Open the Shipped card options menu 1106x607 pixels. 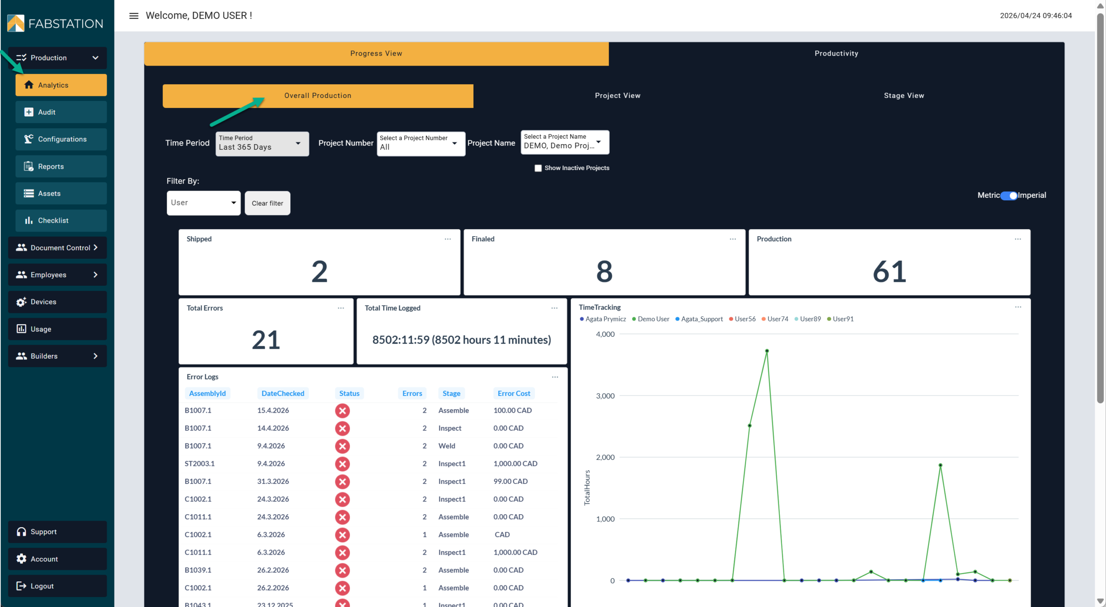[448, 239]
